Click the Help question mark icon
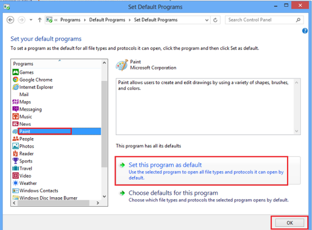This screenshot has height=230, width=312. pyautogui.click(x=305, y=31)
